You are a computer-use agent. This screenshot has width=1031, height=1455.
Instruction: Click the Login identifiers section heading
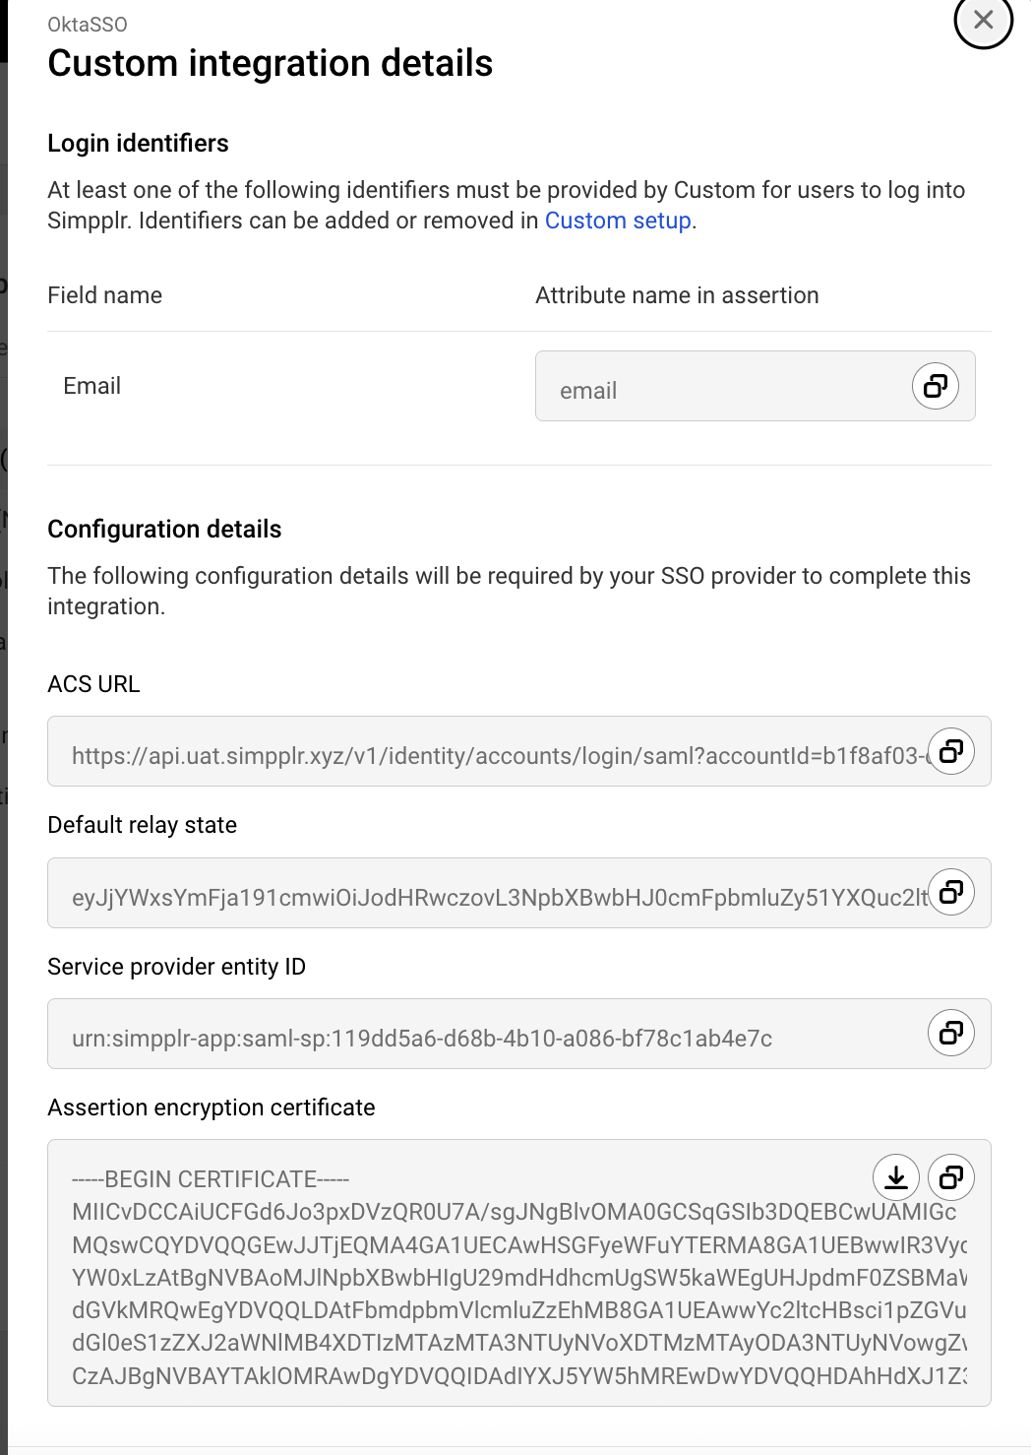[x=138, y=143]
